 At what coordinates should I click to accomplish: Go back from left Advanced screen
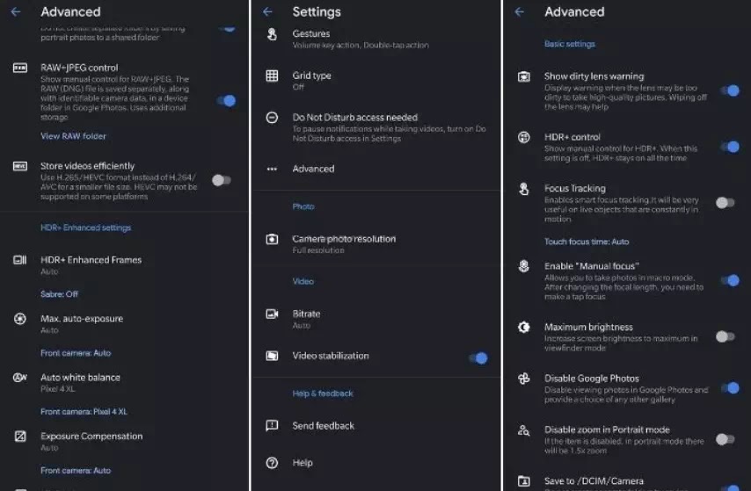pos(15,12)
